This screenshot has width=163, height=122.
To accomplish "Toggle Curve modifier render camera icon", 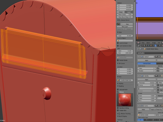I will pos(156,106).
